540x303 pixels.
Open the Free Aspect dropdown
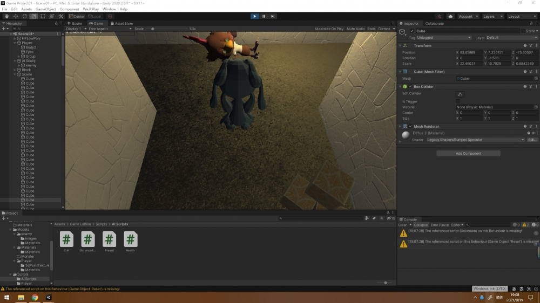(110, 29)
